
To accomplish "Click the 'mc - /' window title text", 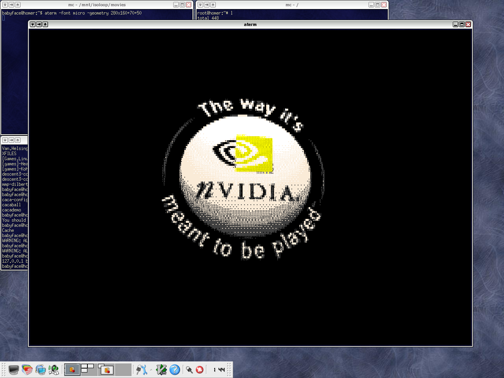I will click(x=292, y=5).
